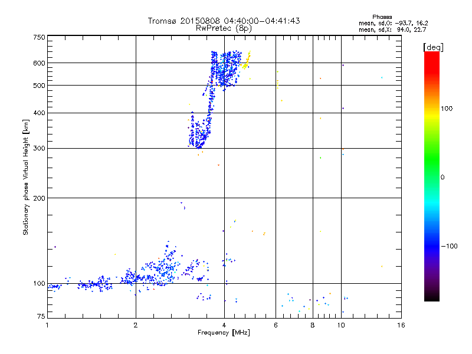Image resolution: width=472 pixels, height=354 pixels.
Task: Click the x-axis '8' tick label
Action: point(313,325)
